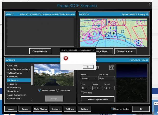158x115 pixels.
Task: Select Heavy Snows weather theme
Action: point(19,91)
